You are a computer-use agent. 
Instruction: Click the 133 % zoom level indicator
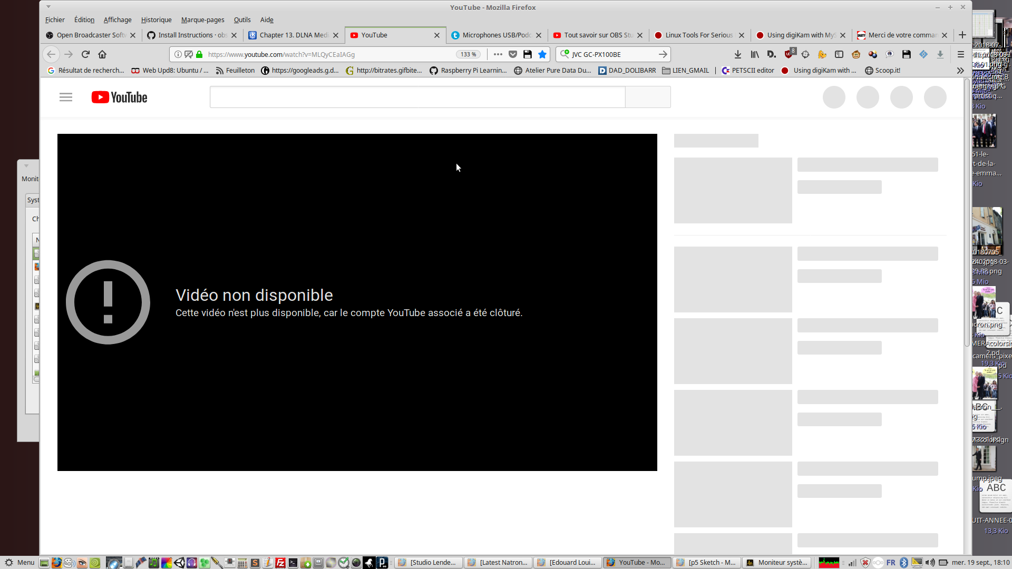tap(468, 54)
